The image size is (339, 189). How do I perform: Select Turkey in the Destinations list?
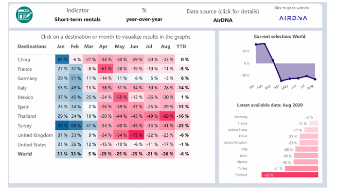pos(25,126)
